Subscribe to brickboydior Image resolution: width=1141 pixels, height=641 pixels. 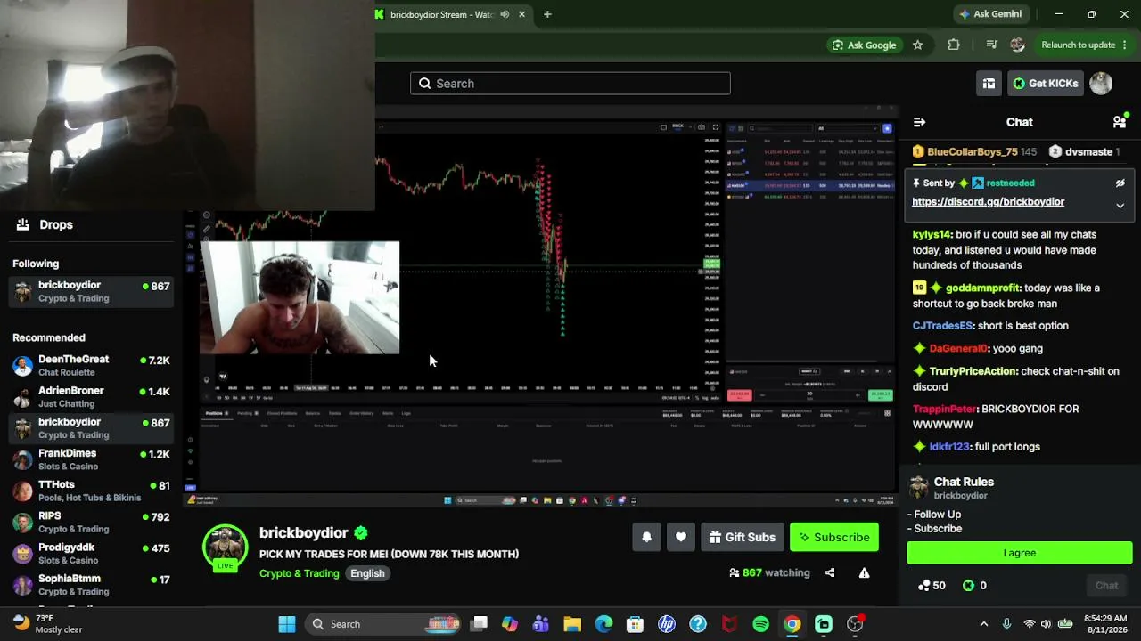[x=834, y=537]
